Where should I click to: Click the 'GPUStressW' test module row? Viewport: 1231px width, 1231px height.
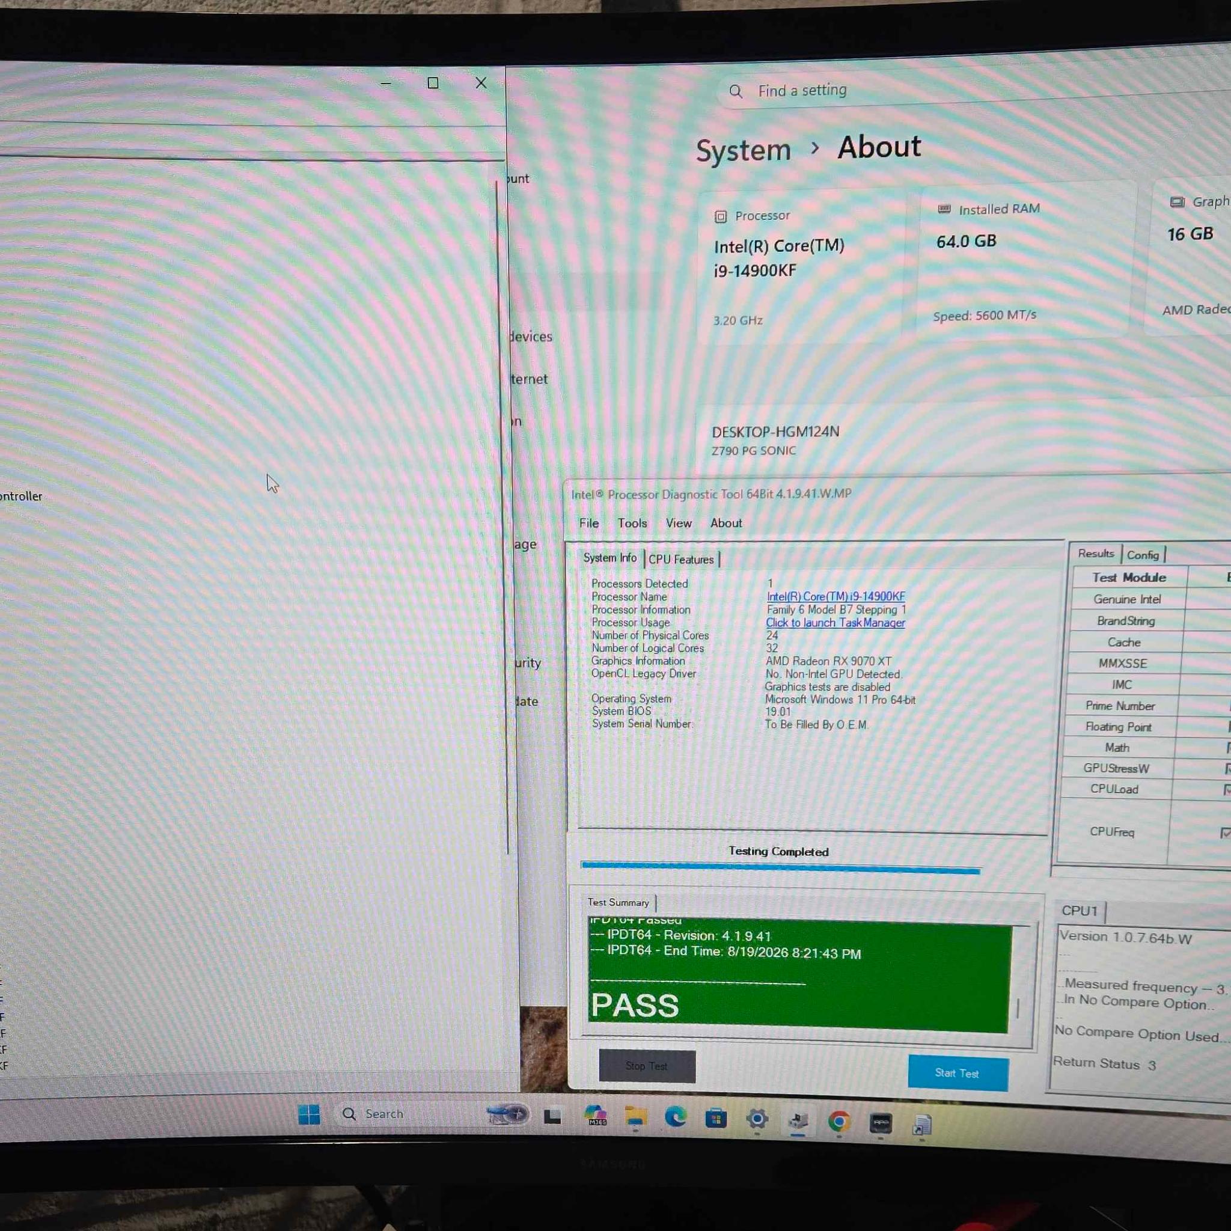pos(1116,768)
